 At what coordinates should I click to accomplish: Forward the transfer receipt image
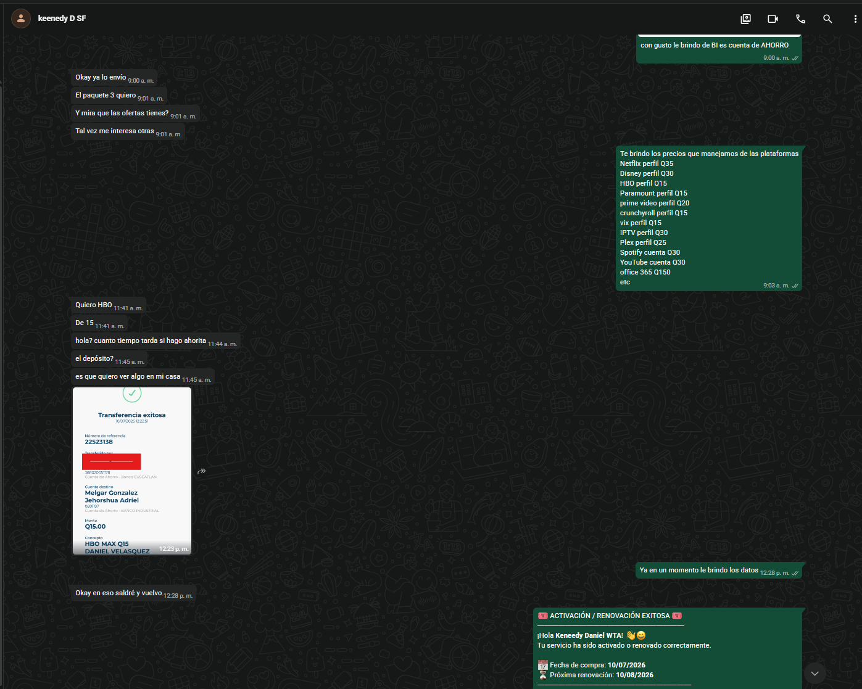coord(201,471)
